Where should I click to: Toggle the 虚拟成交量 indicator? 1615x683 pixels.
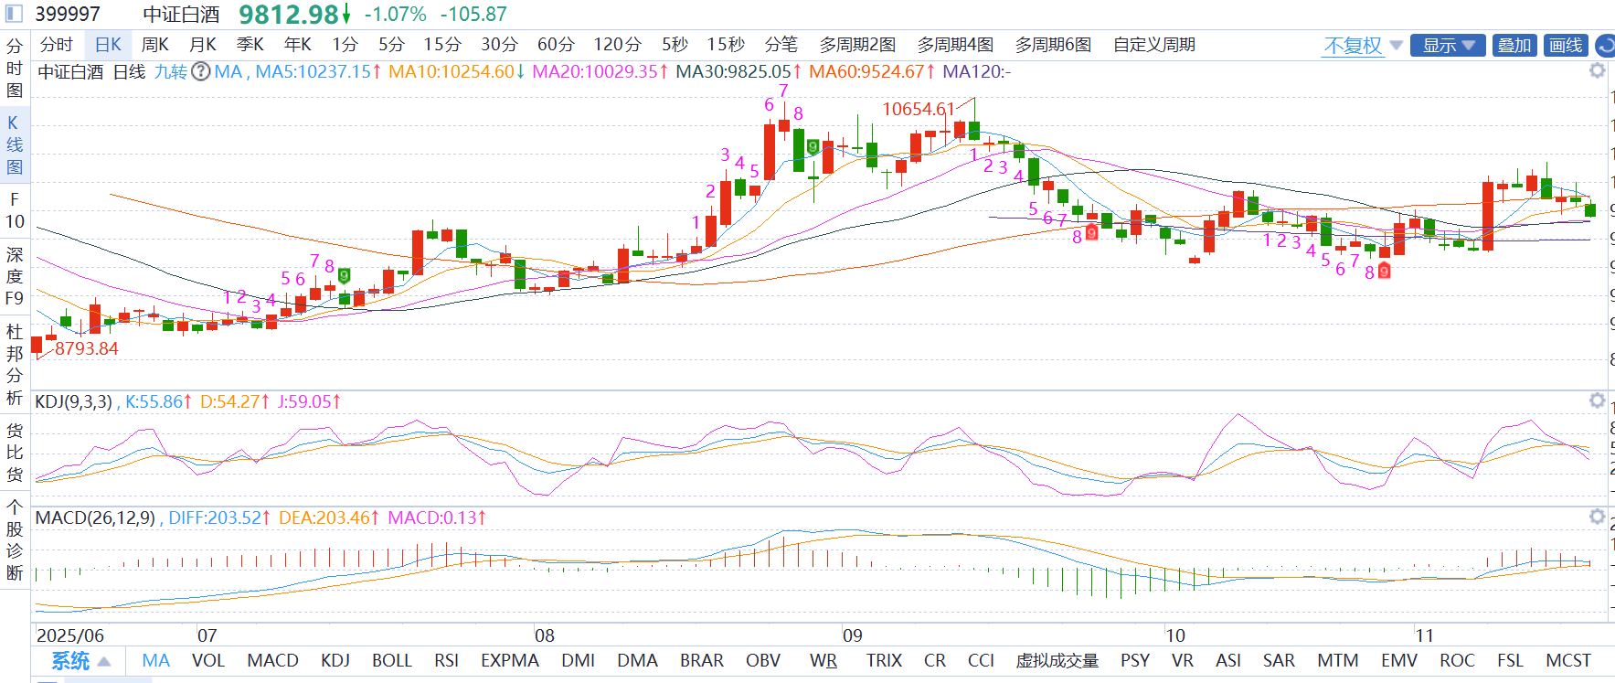[1057, 661]
